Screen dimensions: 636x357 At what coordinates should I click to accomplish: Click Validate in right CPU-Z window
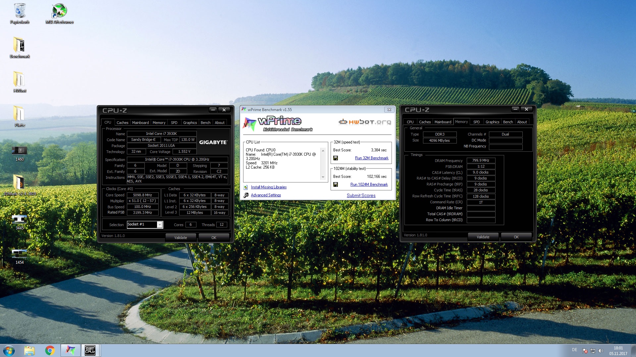click(483, 237)
